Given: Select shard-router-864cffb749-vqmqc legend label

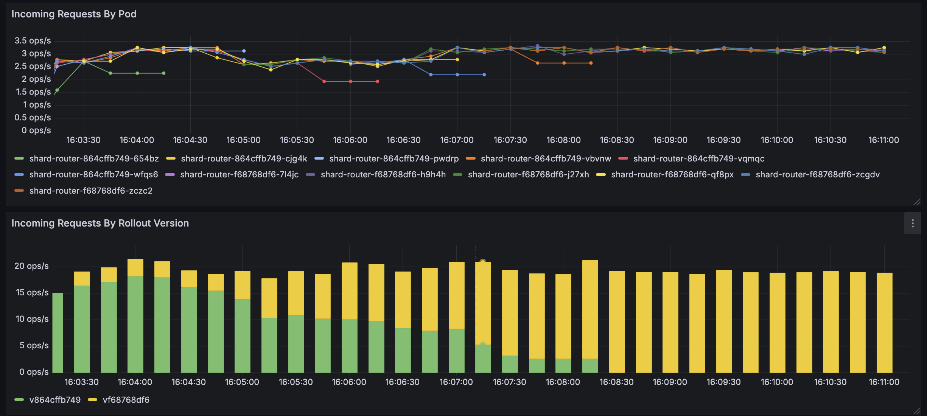Looking at the screenshot, I should [x=698, y=159].
